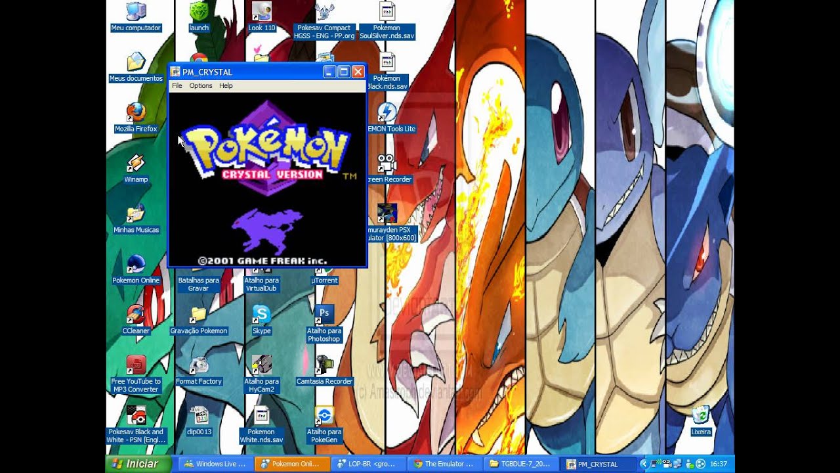
Task: Open the TGBDUE-7 folder taskbar button
Action: pos(520,464)
